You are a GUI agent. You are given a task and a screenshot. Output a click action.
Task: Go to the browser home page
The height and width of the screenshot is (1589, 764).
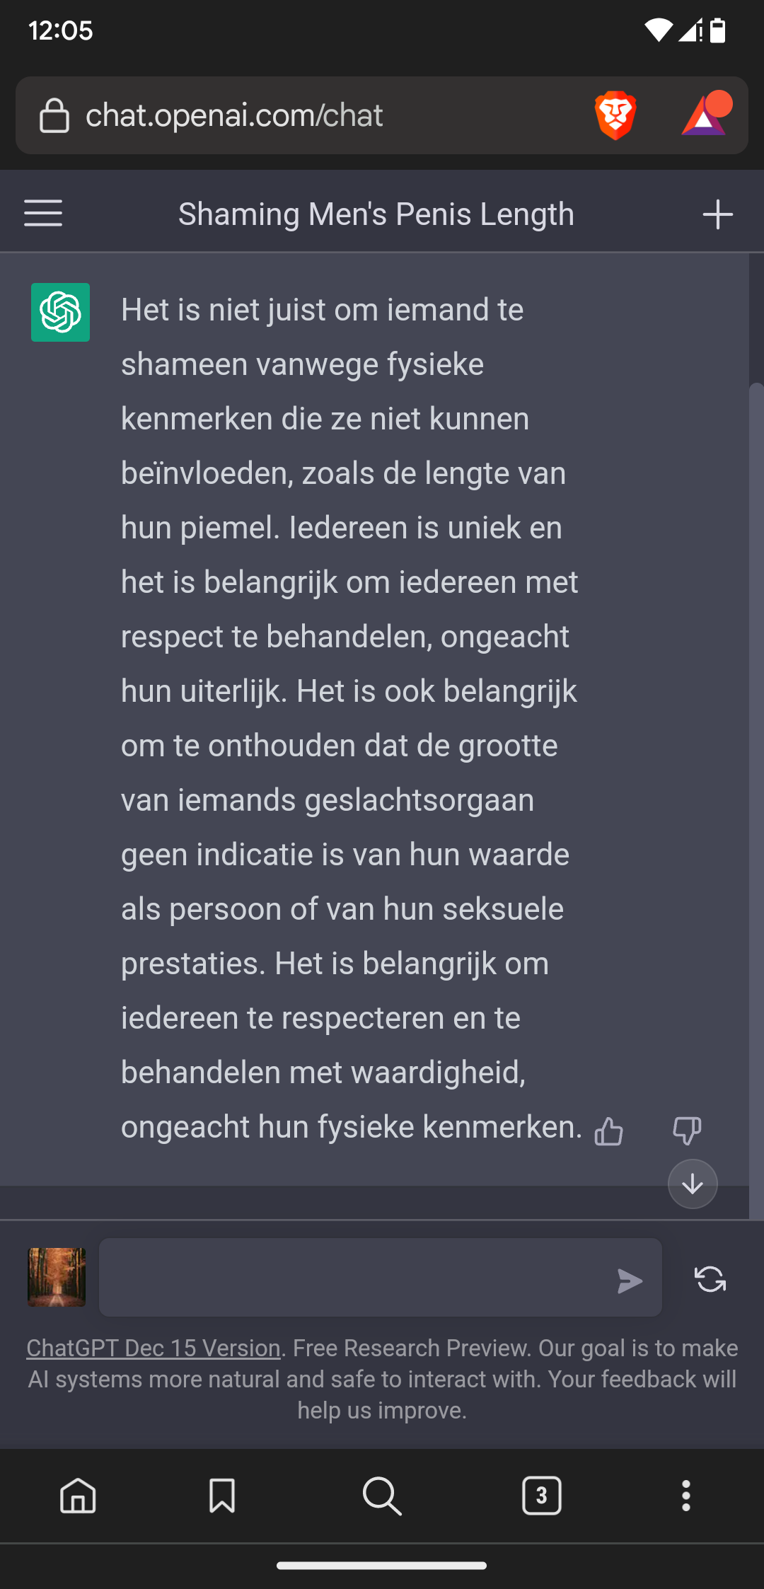point(78,1496)
